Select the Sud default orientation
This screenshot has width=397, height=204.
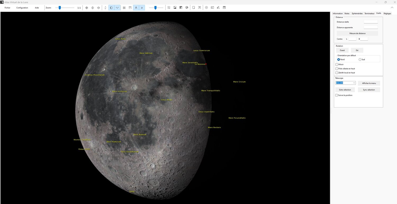pos(360,60)
